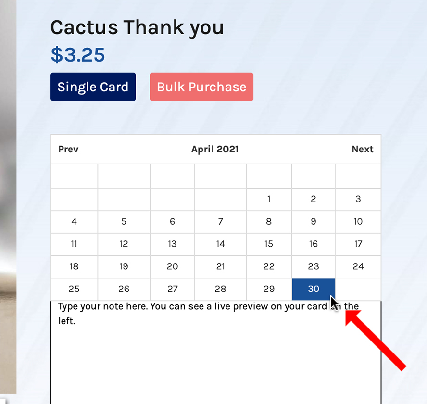Click the April 2021 month title
Image resolution: width=427 pixels, height=404 pixels.
[x=215, y=149]
